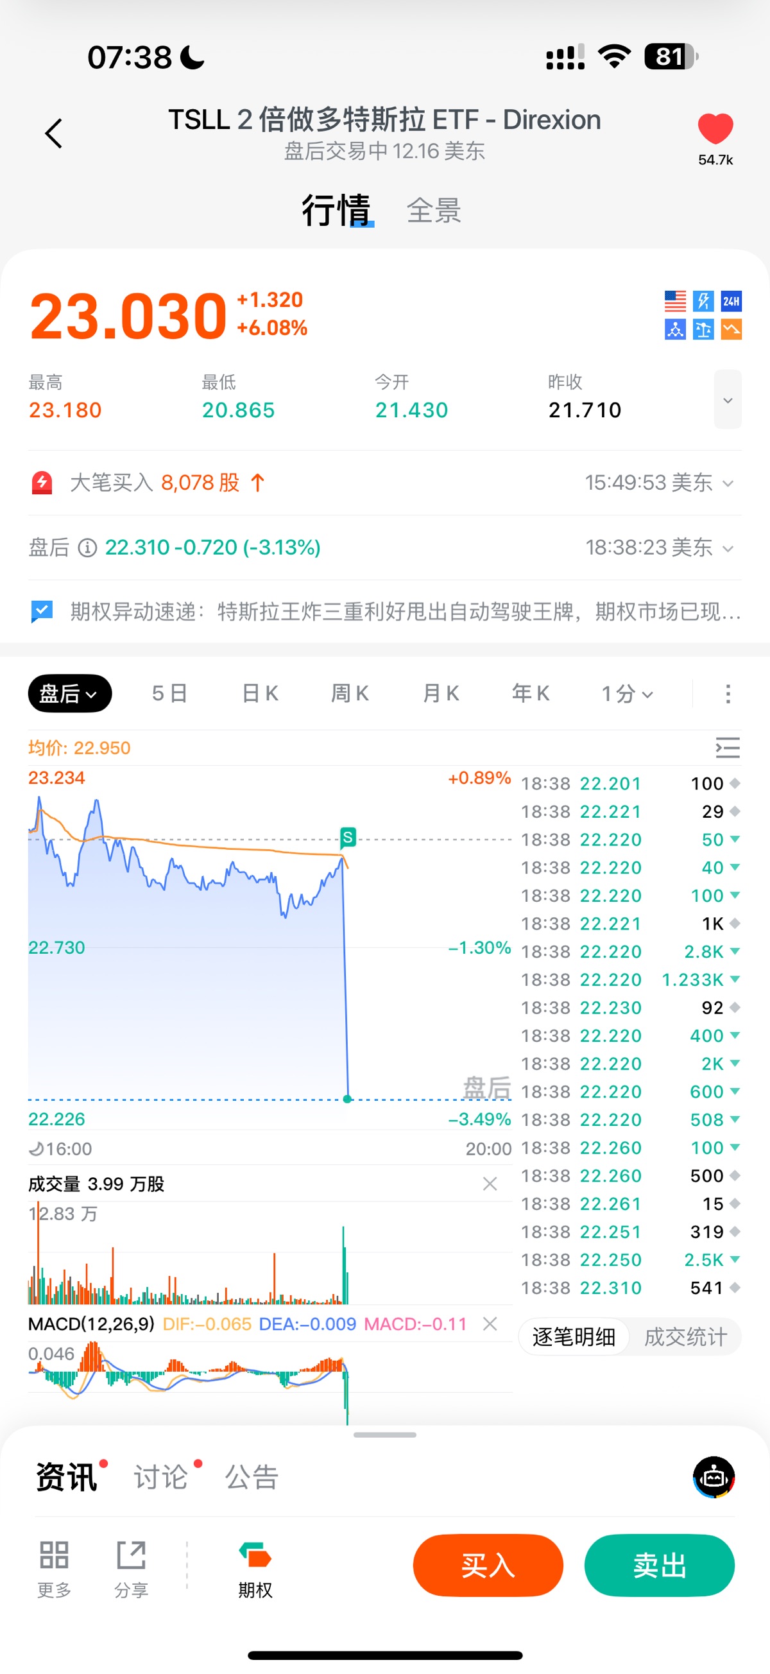Image resolution: width=770 pixels, height=1674 pixels.
Task: Open the 24H trading icon
Action: [731, 301]
